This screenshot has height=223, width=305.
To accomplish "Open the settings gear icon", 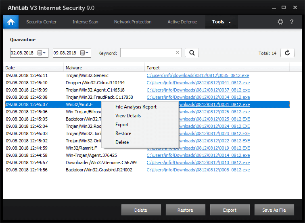I will (x=280, y=22).
